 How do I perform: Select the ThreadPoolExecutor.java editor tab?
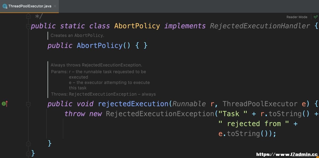[x=29, y=6]
